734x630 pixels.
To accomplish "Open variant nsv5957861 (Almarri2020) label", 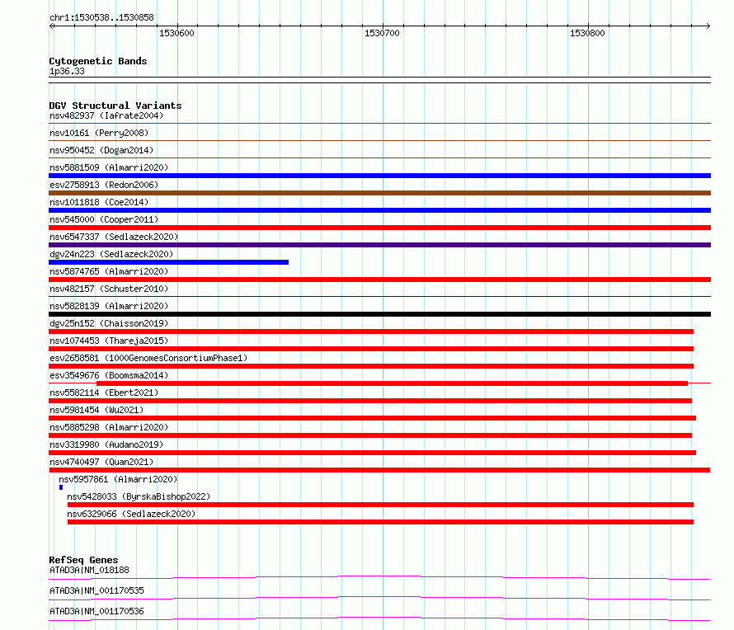I will tap(118, 479).
